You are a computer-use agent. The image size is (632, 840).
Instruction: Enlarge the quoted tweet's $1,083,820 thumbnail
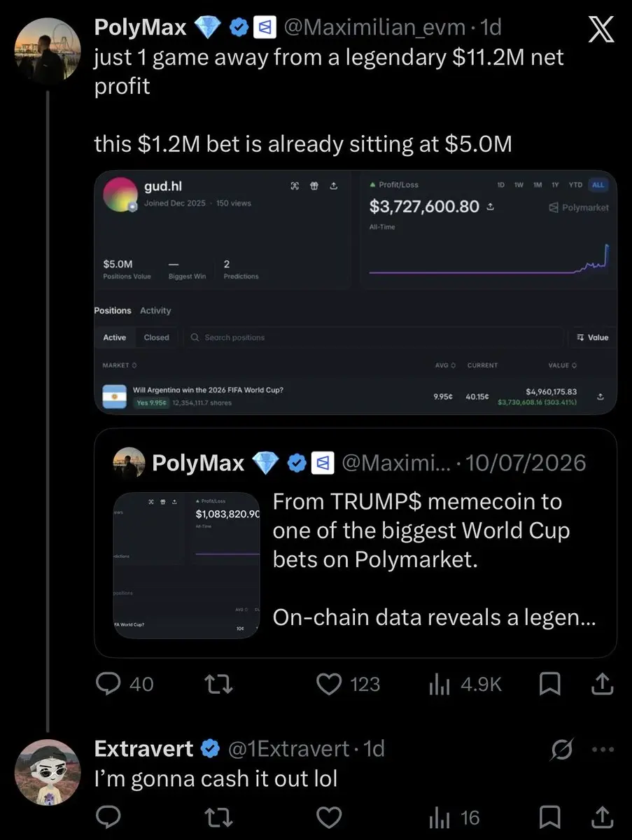[x=187, y=566]
